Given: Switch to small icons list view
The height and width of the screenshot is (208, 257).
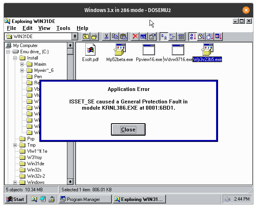Looking at the screenshot, I should [x=173, y=37].
